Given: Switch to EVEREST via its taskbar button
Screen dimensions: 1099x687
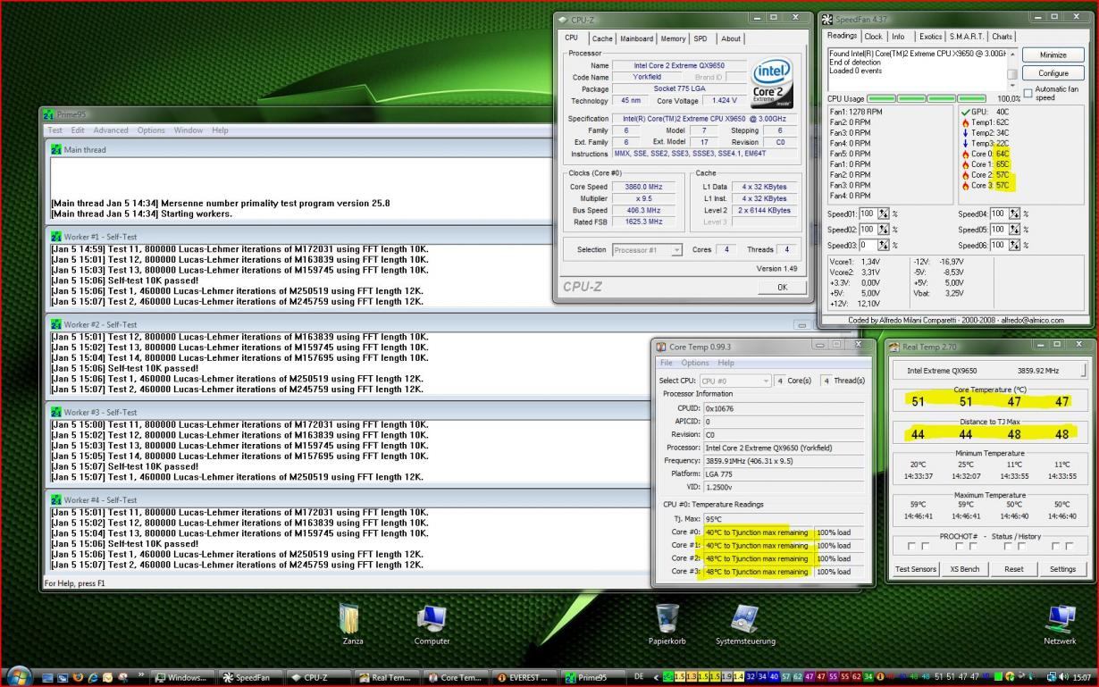Looking at the screenshot, I should (x=524, y=677).
